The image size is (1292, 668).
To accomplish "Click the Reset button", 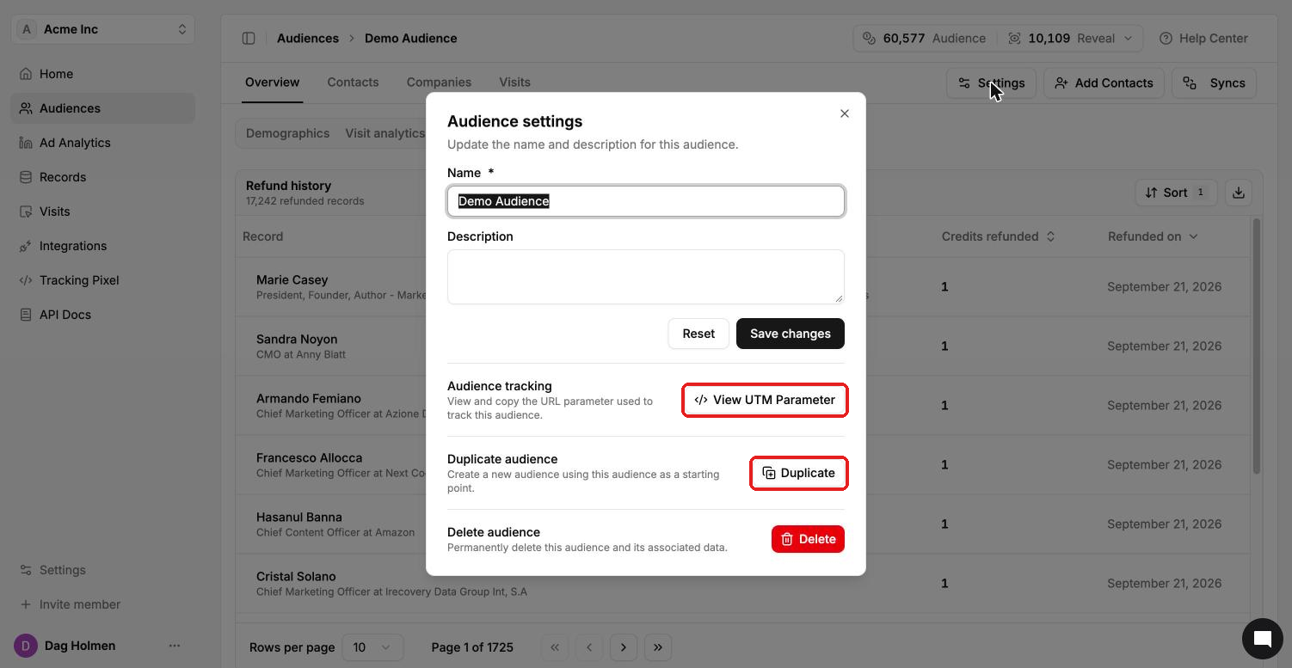I will point(698,334).
